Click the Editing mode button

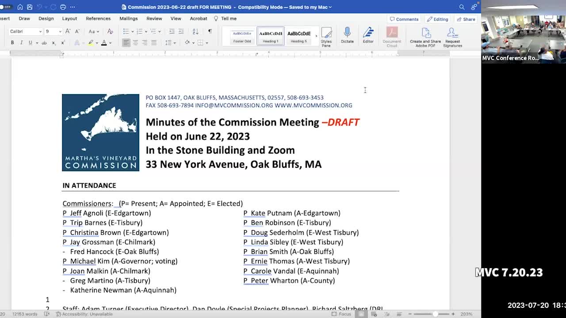[438, 19]
